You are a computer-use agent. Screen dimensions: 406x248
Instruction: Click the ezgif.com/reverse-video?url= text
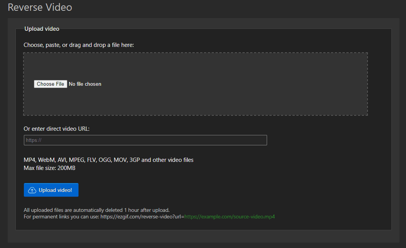point(142,216)
